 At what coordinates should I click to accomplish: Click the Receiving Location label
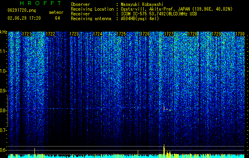[92, 9]
